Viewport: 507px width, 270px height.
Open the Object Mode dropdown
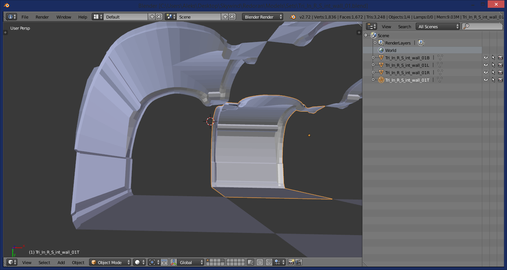[x=110, y=262]
